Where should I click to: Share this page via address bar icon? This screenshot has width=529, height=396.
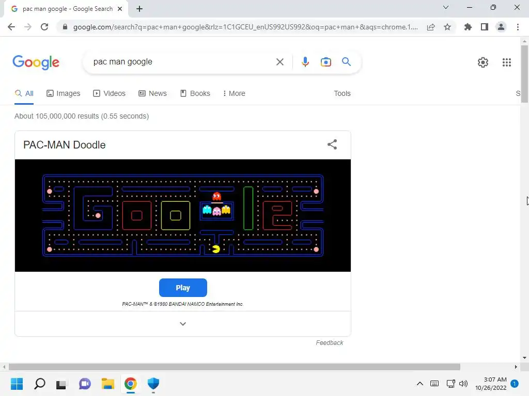click(x=431, y=27)
